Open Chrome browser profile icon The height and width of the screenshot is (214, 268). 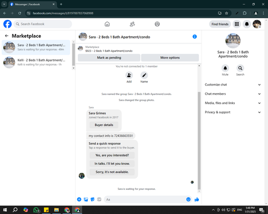click(256, 13)
